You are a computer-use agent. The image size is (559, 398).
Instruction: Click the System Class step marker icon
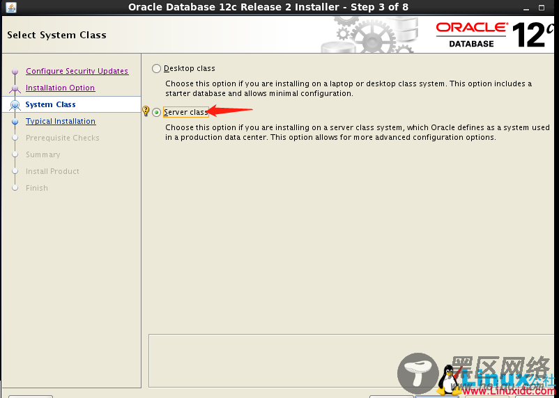pyautogui.click(x=15, y=104)
